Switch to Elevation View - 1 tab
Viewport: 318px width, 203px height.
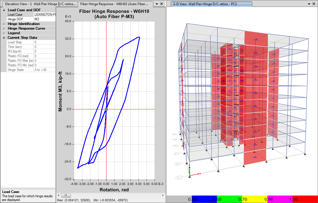coord(39,4)
